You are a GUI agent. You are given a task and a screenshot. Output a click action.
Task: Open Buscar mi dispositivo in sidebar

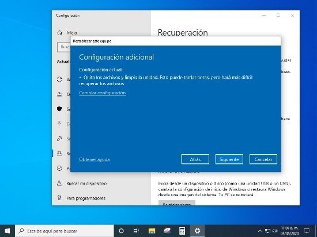[86, 184]
